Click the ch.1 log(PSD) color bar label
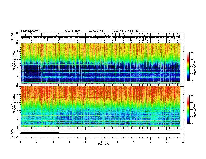 click(x=195, y=68)
